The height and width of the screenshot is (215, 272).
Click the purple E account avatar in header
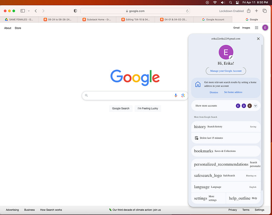pyautogui.click(x=265, y=28)
